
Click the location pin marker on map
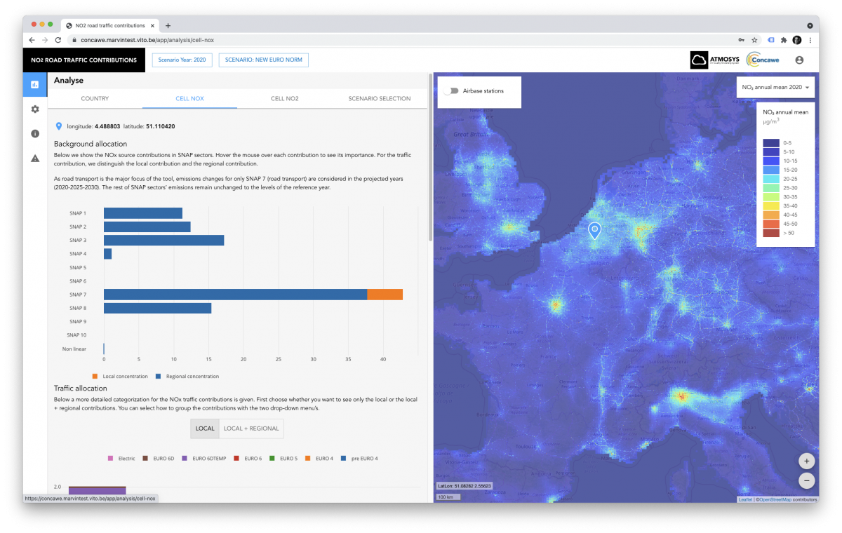click(594, 231)
